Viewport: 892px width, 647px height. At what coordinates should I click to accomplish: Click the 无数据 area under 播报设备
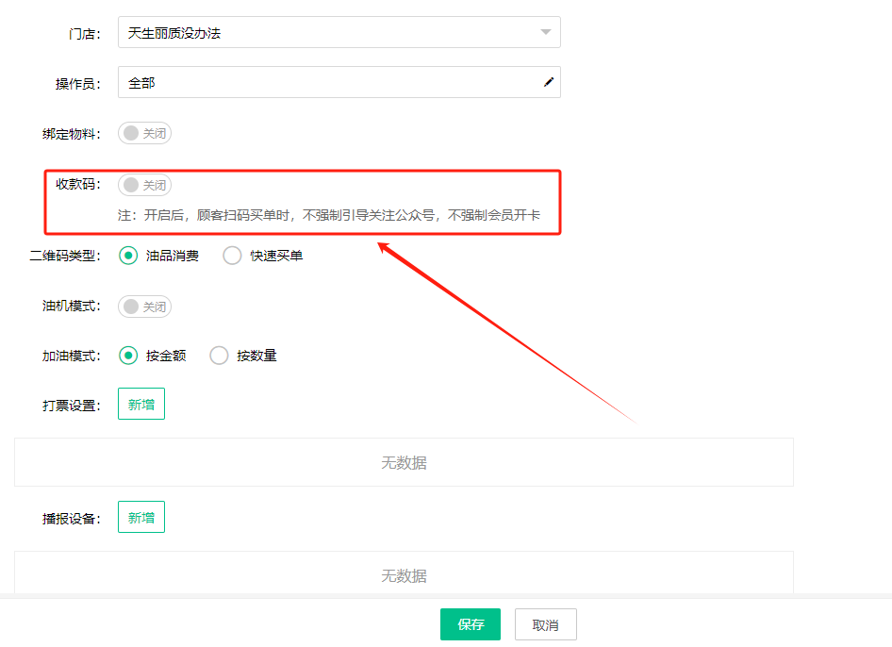[x=404, y=576]
